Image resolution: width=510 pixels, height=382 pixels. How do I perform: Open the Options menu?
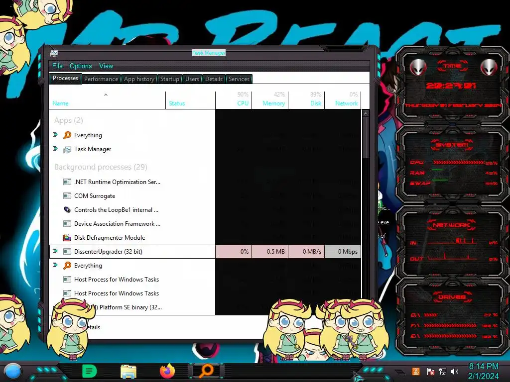point(81,66)
